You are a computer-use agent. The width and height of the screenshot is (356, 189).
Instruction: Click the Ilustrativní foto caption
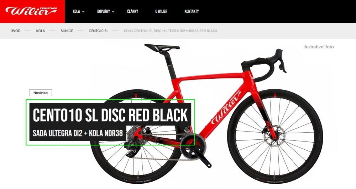319,47
